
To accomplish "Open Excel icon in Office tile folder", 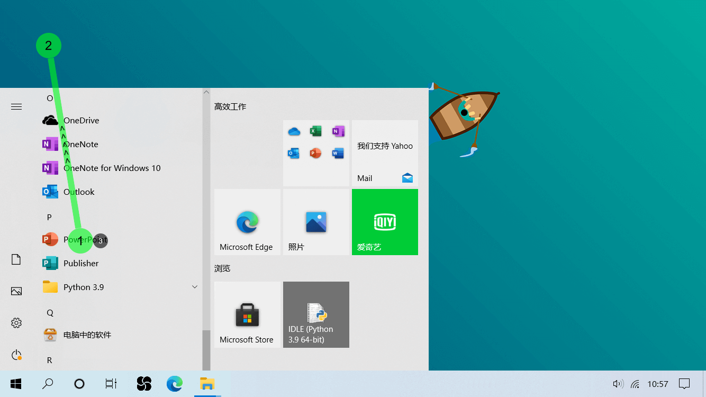I will pos(316,131).
